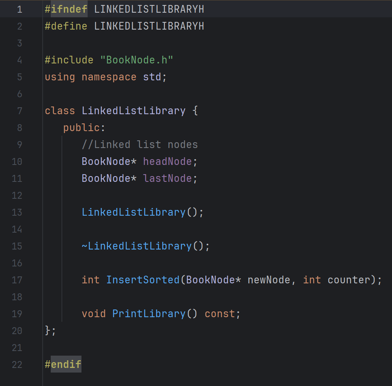Image resolution: width=392 pixels, height=386 pixels.
Task: Click the const keyword on line 19
Action: (220, 313)
